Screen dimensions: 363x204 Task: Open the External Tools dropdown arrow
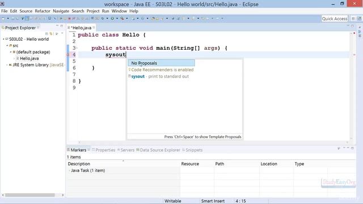(x=127, y=19)
